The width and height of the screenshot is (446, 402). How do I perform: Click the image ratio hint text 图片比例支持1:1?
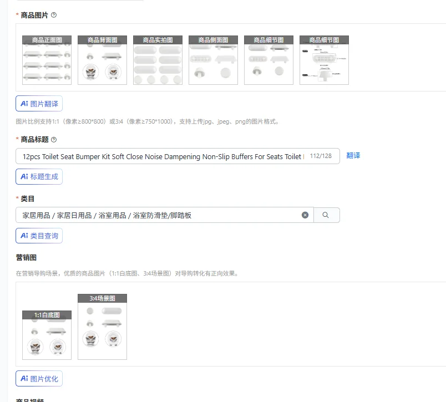coord(147,121)
